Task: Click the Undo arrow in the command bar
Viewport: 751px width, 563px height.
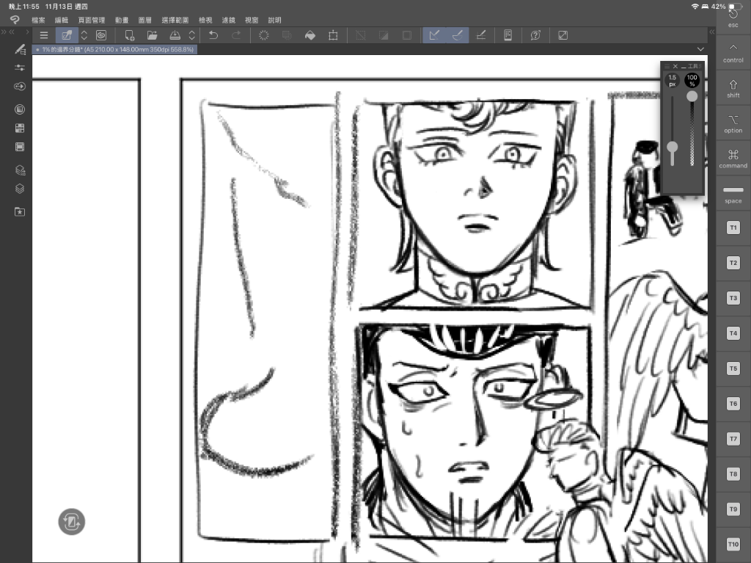Action: tap(213, 35)
